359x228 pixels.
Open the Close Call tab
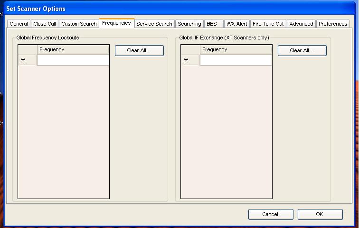45,24
